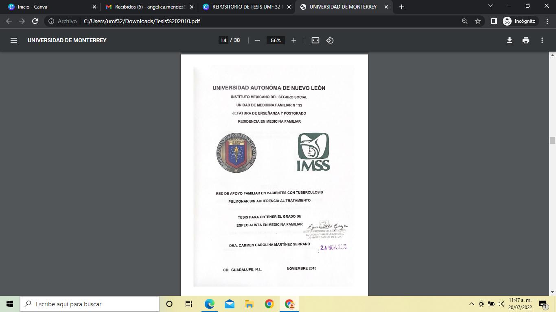The image size is (556, 312).
Task: Click the Fit to page icon
Action: coord(315,40)
